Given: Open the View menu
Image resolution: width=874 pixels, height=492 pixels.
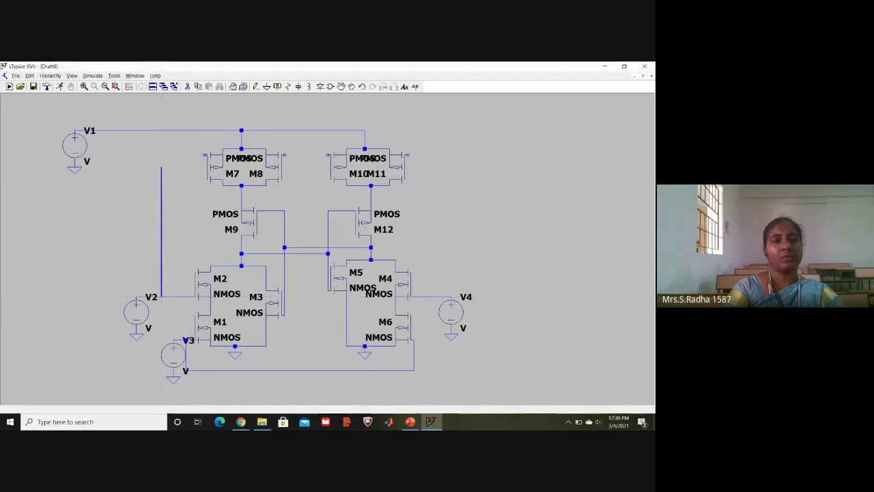Looking at the screenshot, I should tap(72, 76).
